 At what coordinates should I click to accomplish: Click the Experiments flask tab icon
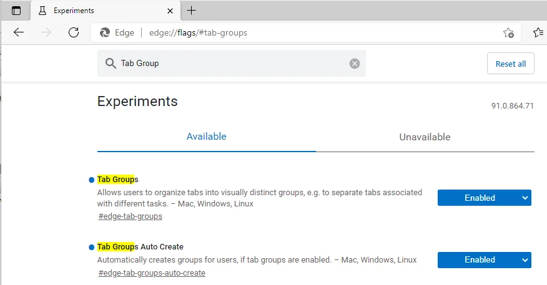click(42, 11)
